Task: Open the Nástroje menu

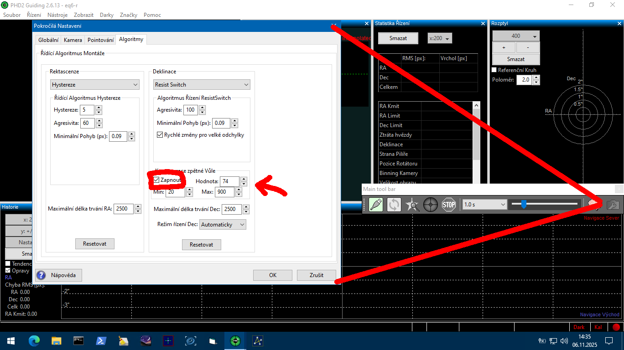Action: (57, 15)
